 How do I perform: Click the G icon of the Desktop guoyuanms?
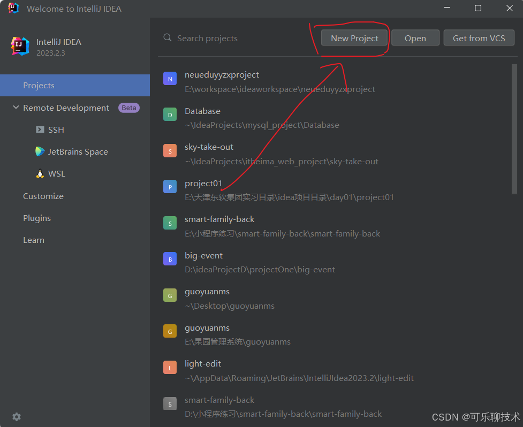tap(170, 296)
